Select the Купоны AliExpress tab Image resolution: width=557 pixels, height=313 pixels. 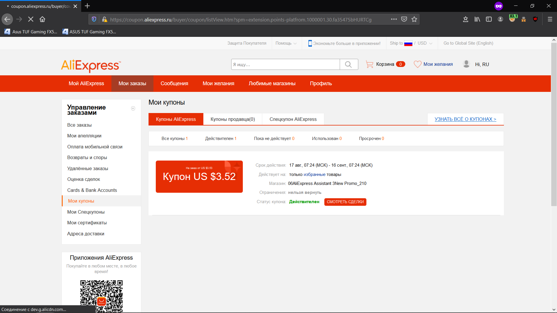(176, 119)
